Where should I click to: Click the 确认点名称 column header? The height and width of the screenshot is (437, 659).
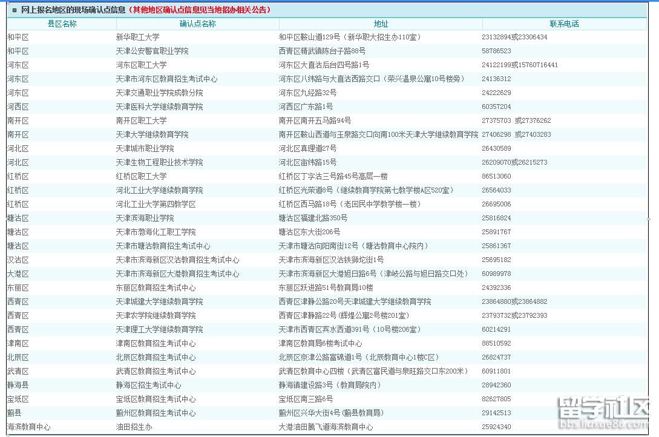pyautogui.click(x=197, y=24)
